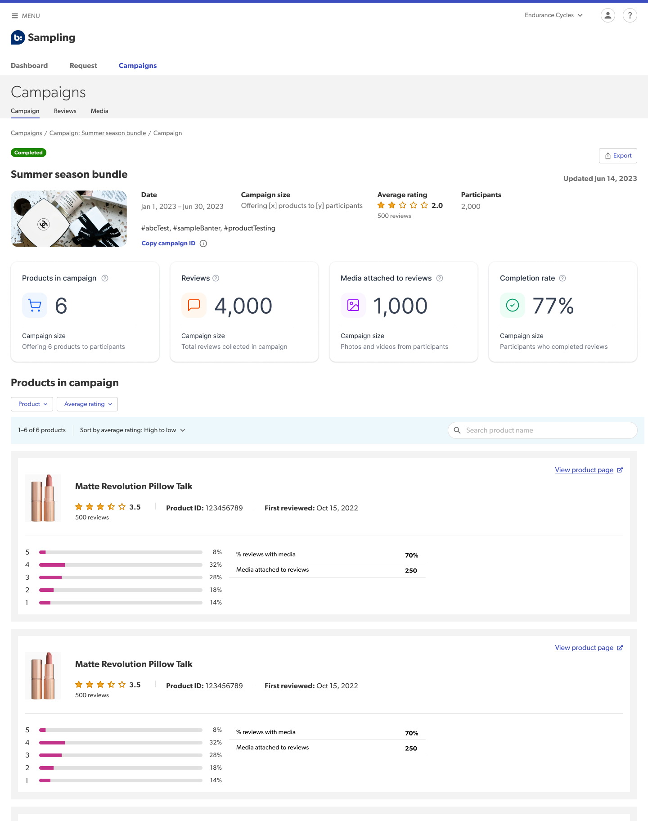
Task: Click the Updated Jun 14, 2023 text
Action: 600,179
